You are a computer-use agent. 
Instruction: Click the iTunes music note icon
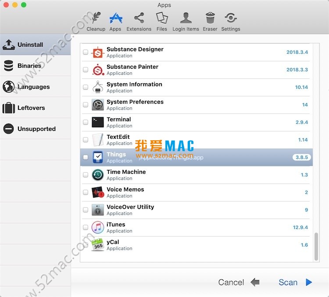(x=98, y=227)
